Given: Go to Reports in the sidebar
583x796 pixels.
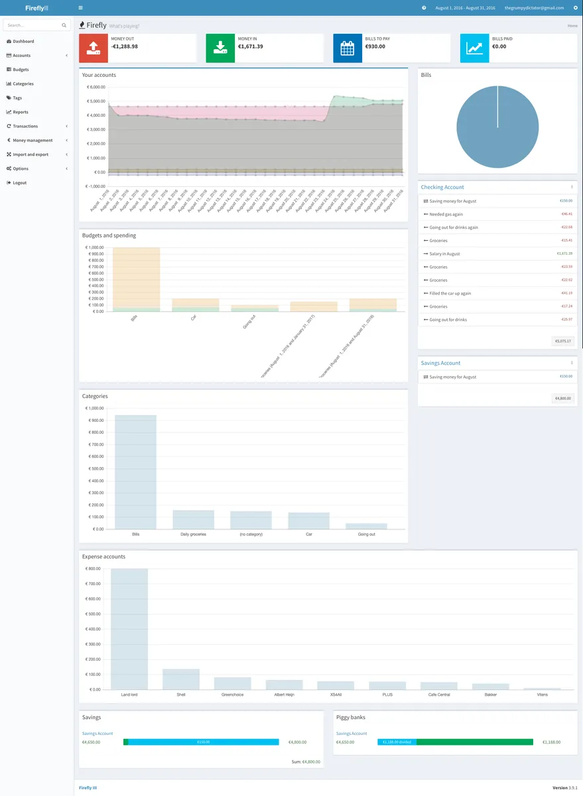Looking at the screenshot, I should (21, 112).
